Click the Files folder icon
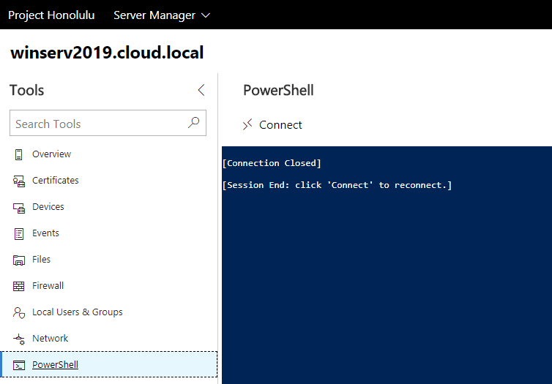This screenshot has width=552, height=384. click(19, 260)
